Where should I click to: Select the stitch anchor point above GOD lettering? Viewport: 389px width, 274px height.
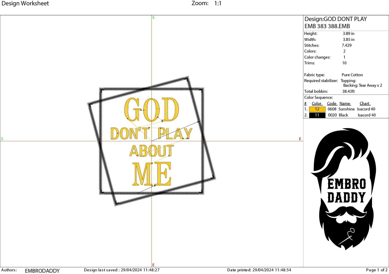[142, 110]
